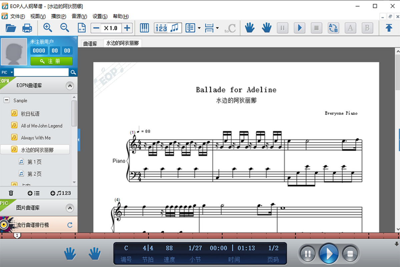Open the PIC search type dropdown
Viewport: 400px width, 267px height.
pyautogui.click(x=7, y=72)
